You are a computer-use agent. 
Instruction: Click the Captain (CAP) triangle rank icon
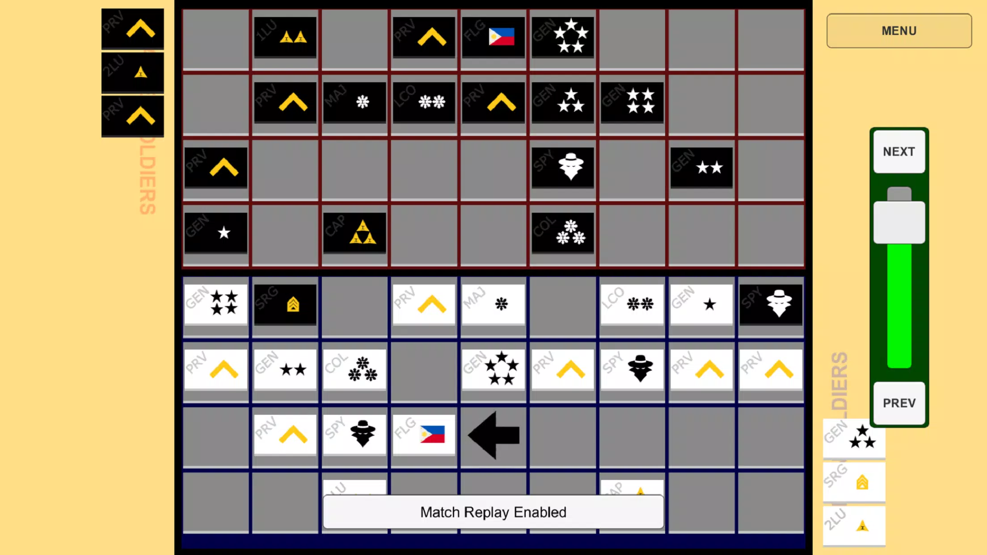[x=354, y=233]
